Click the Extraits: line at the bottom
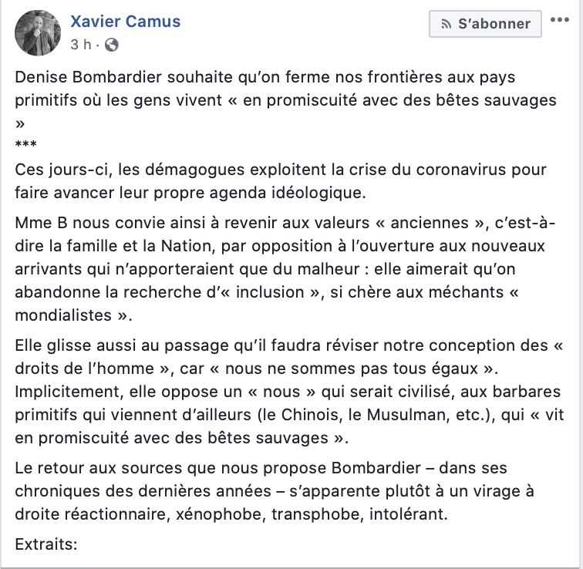The height and width of the screenshot is (569, 583). (46, 544)
